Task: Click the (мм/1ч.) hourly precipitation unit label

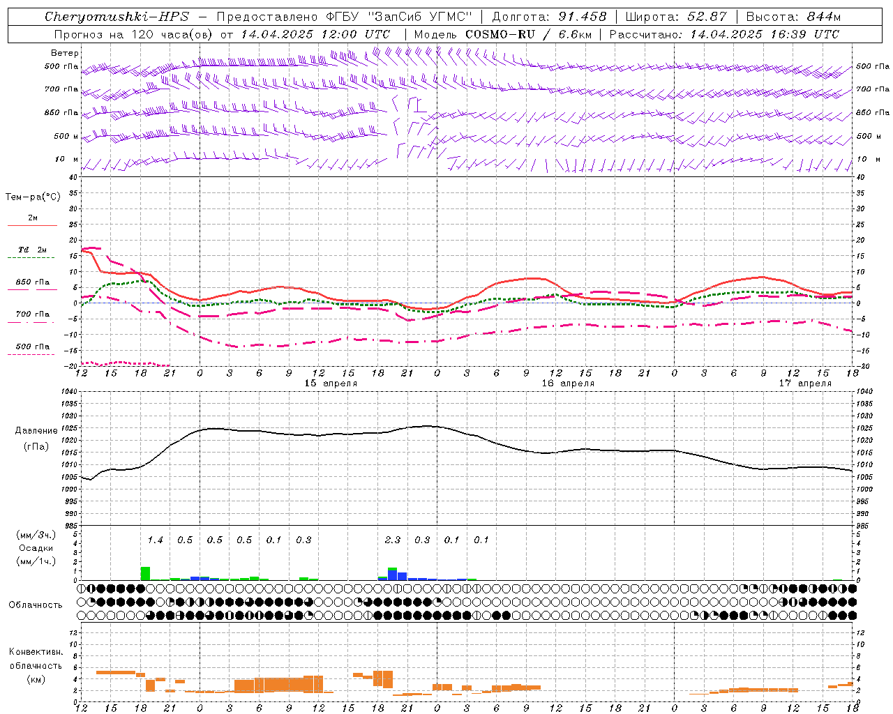Action: pos(36,561)
